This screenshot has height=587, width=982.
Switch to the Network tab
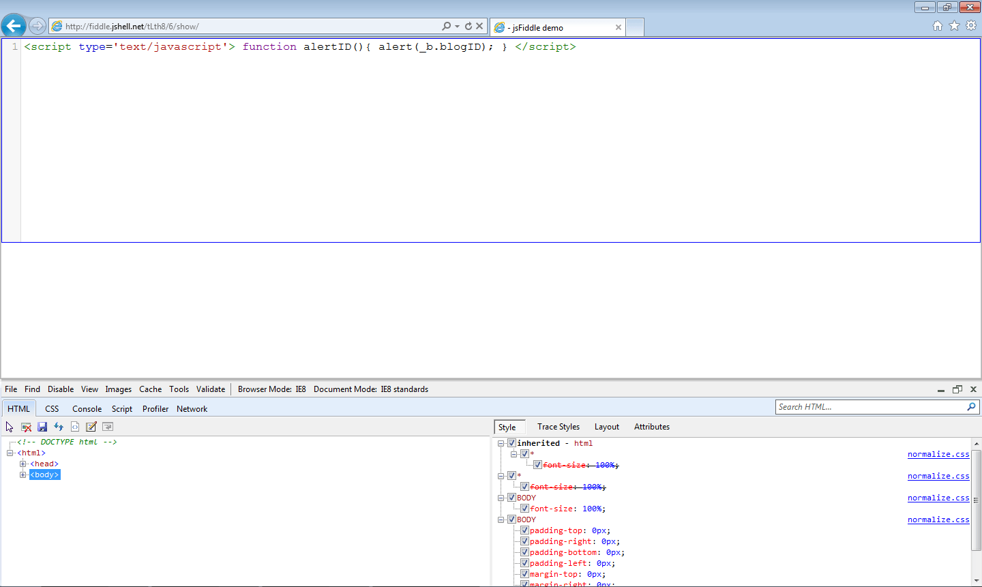(x=192, y=409)
